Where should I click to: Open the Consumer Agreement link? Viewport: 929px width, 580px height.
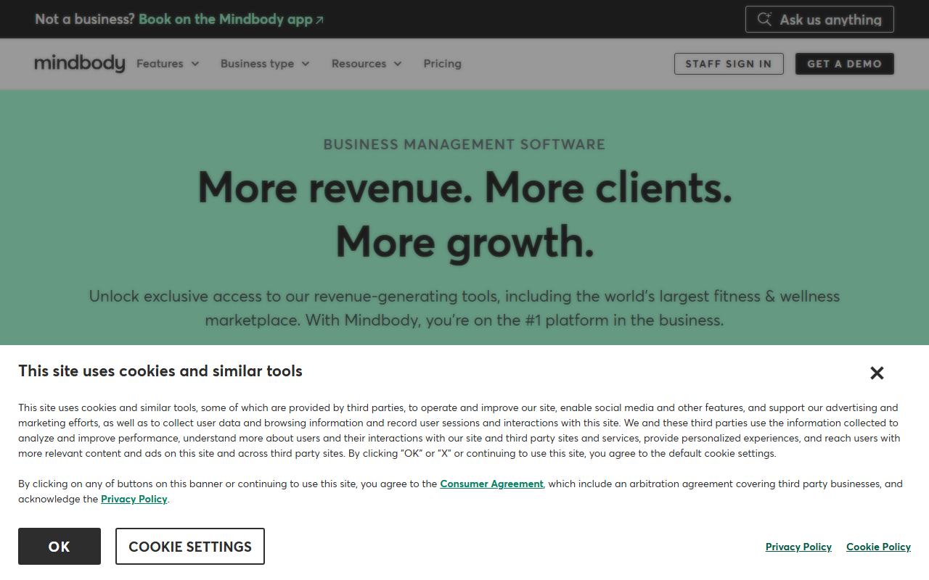[491, 484]
